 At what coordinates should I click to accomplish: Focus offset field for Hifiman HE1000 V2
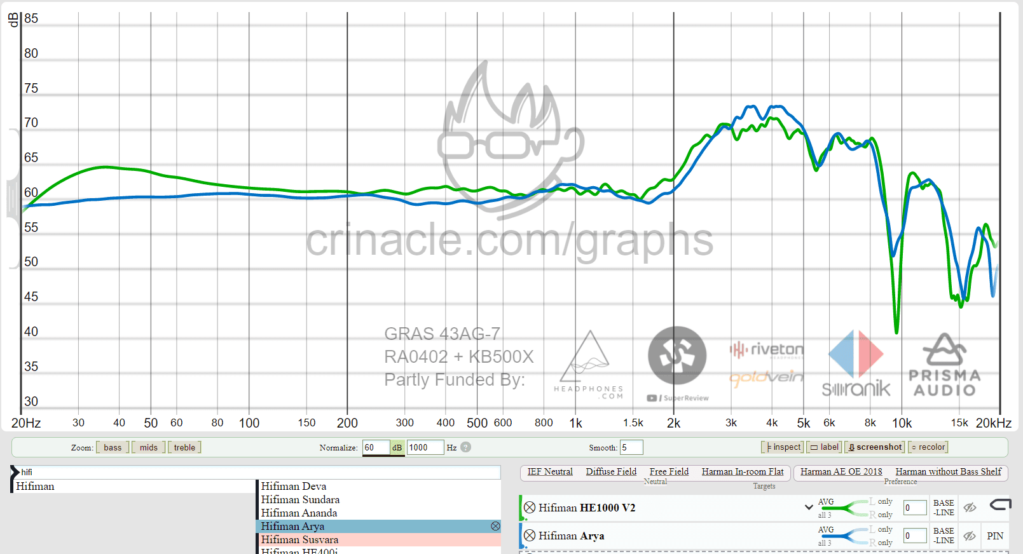click(915, 508)
